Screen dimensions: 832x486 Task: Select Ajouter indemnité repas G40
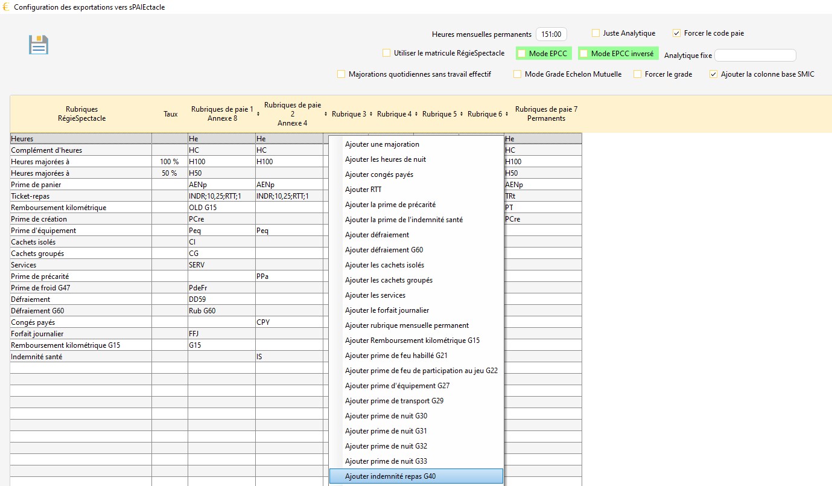coord(390,476)
